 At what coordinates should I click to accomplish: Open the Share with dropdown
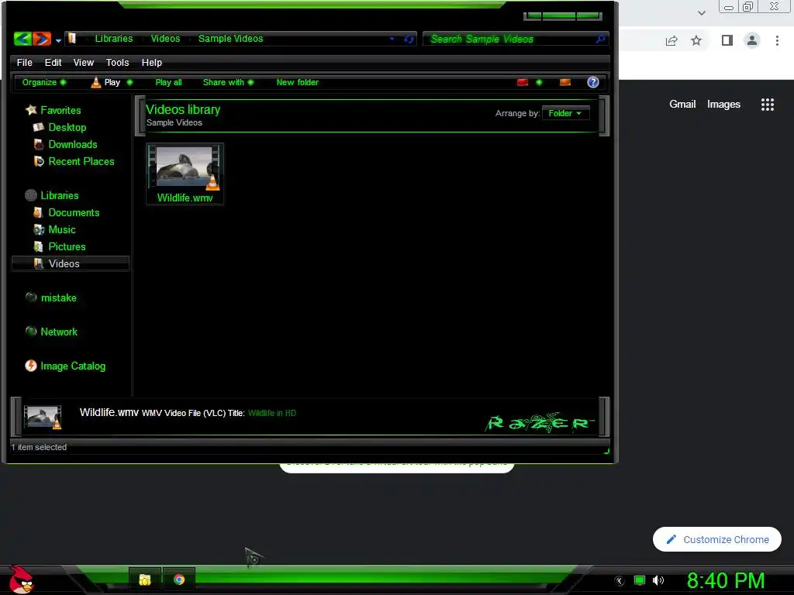(229, 82)
